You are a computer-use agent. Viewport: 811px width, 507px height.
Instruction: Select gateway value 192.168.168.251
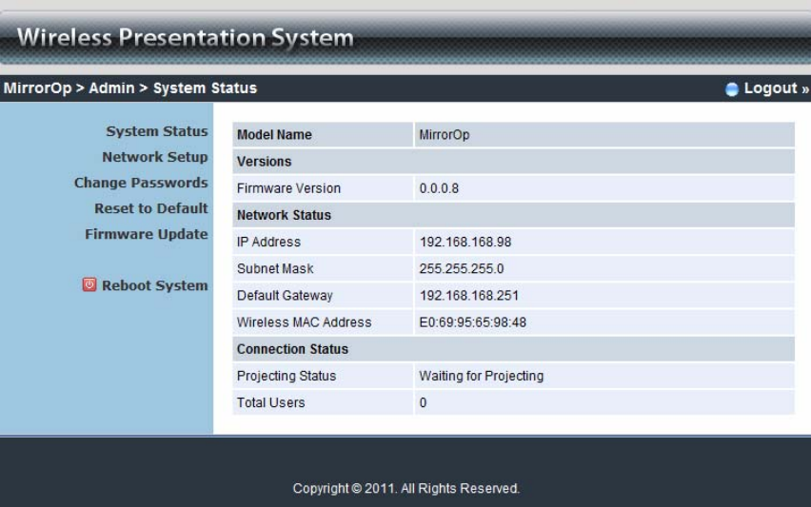click(x=468, y=296)
